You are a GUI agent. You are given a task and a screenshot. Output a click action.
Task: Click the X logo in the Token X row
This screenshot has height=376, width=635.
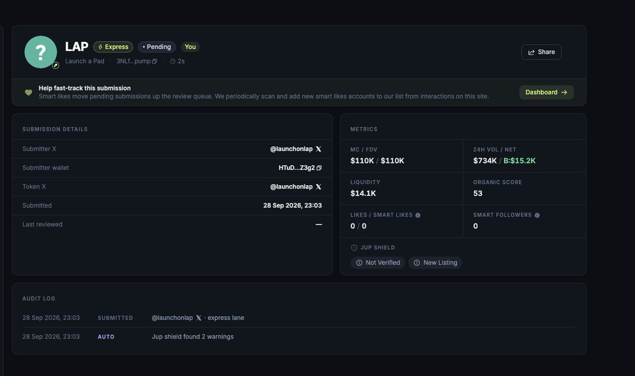(x=319, y=186)
